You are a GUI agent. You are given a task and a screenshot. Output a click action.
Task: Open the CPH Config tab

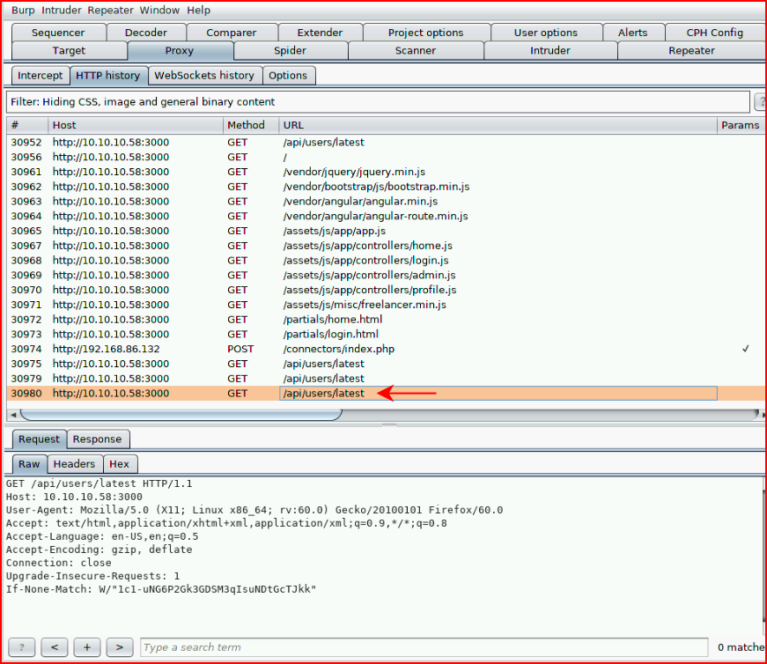click(x=715, y=33)
